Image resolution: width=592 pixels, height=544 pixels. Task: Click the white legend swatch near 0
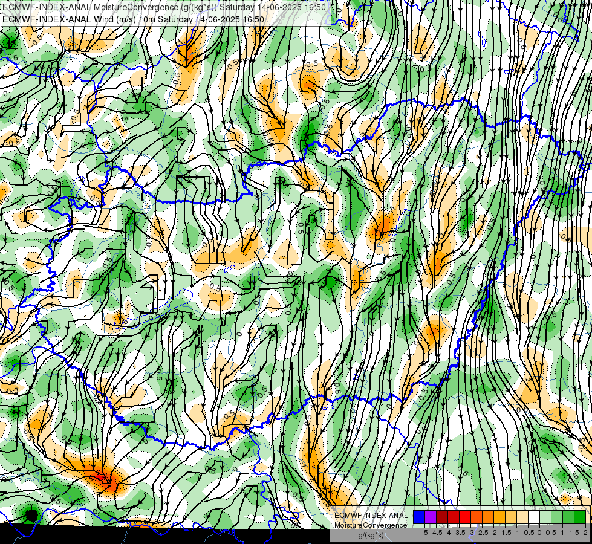[x=534, y=517]
